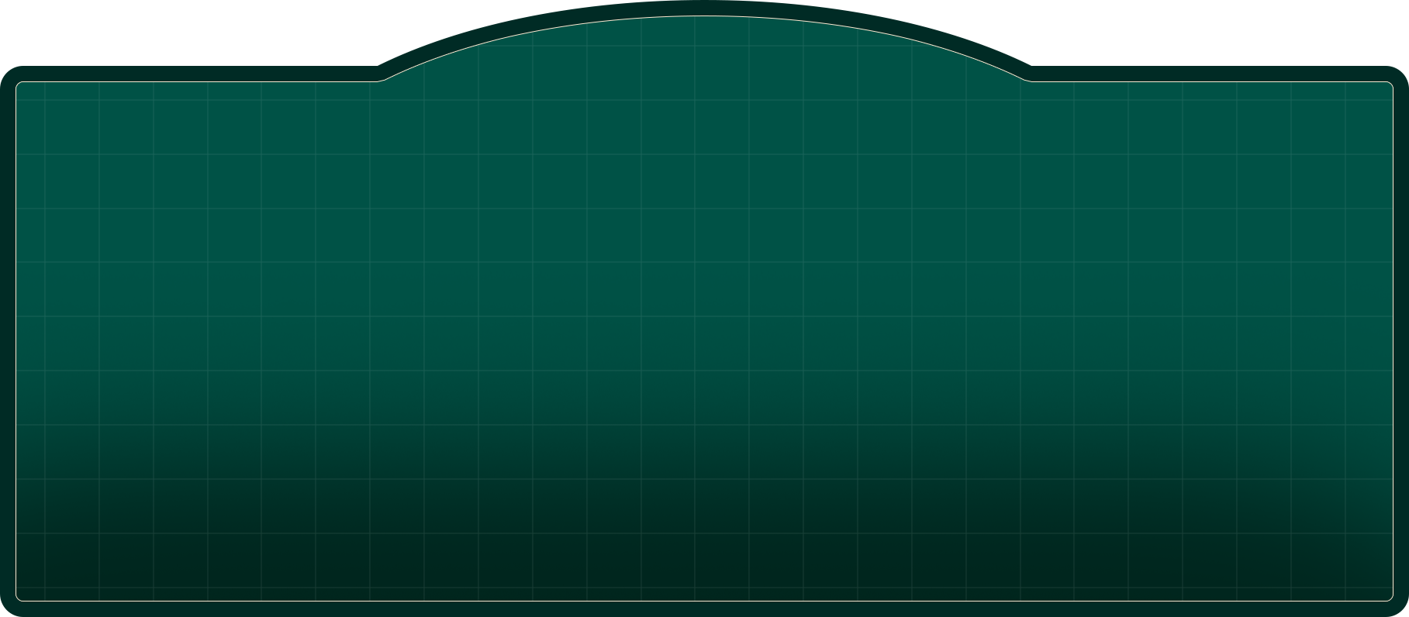Click the peak of the curved arch
This screenshot has width=1409, height=617.
(704, 16)
